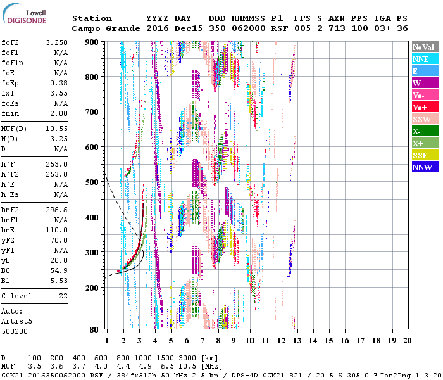The width and height of the screenshot is (443, 380).
Task: Click the h`Es N/A value
Action: [x=61, y=195]
